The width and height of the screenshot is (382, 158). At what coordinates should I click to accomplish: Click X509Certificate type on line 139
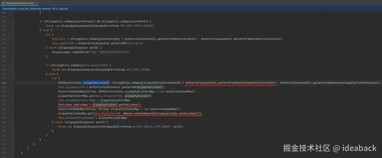coord(70,83)
